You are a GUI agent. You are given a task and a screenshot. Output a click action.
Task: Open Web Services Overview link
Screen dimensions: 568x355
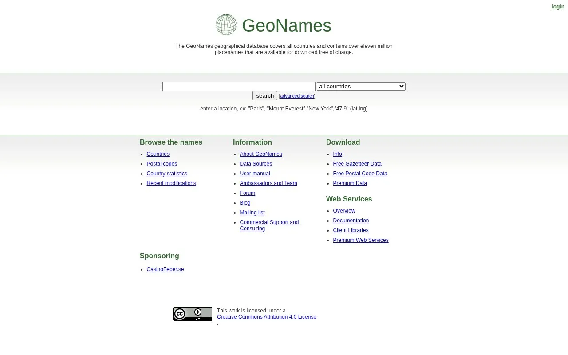pos(344,211)
